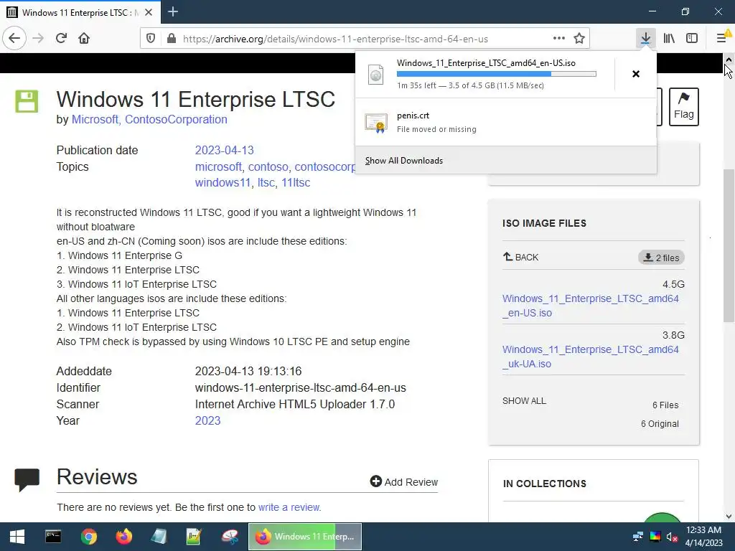Open the 11ltsc topic link

pyautogui.click(x=296, y=183)
